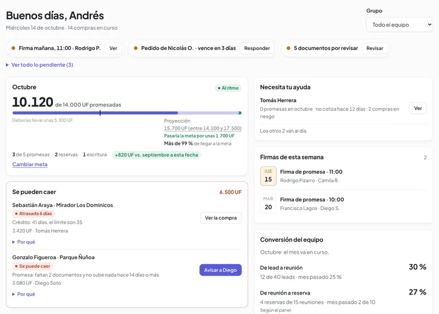Viewport: 439px width, 314px height.
Task: Click the JUE 15 date tile
Action: coord(268,176)
